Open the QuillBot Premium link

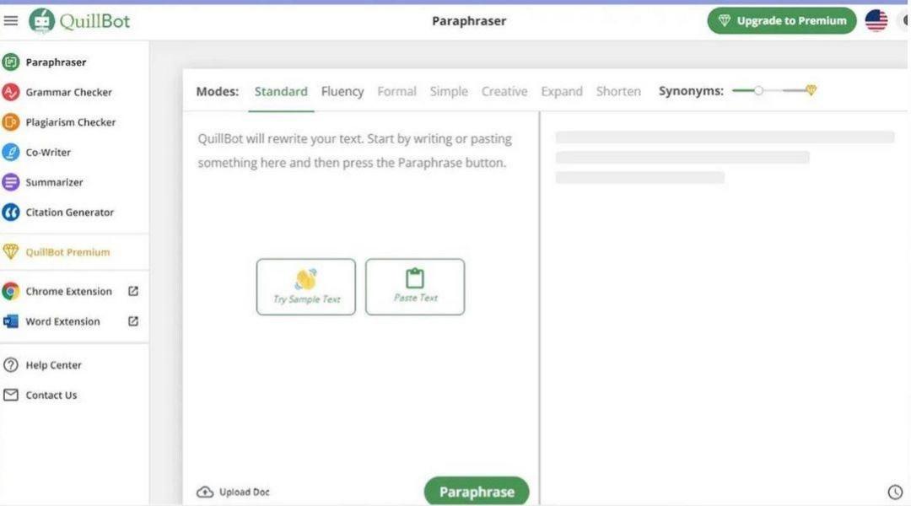tap(67, 252)
